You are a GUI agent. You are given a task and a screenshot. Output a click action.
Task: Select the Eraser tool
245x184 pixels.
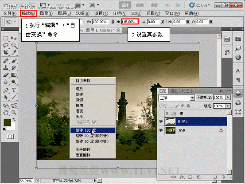pyautogui.click(x=6, y=75)
